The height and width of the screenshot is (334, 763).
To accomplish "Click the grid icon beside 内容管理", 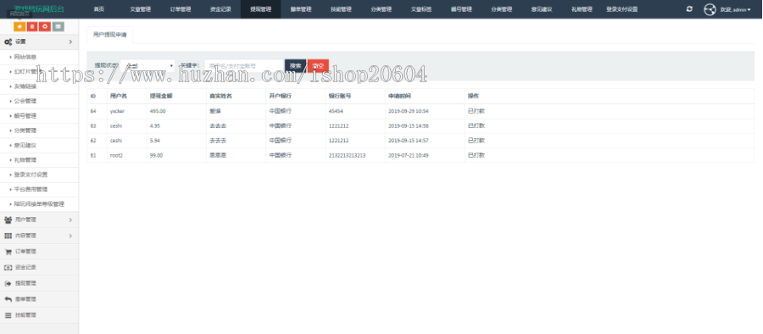I will (8, 236).
